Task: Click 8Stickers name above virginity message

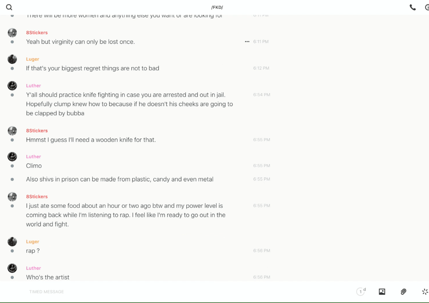Action: pyautogui.click(x=37, y=32)
